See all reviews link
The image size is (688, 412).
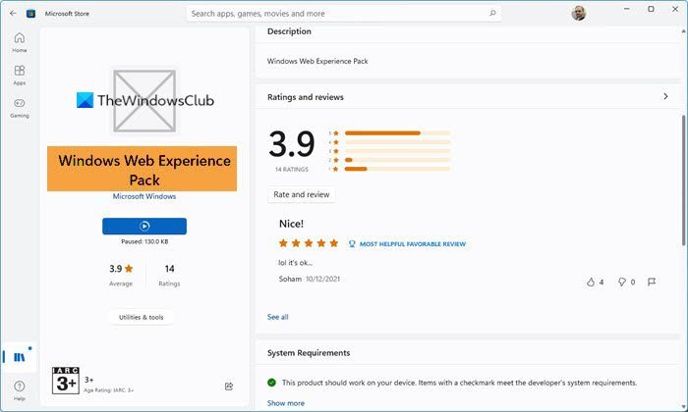coord(278,317)
